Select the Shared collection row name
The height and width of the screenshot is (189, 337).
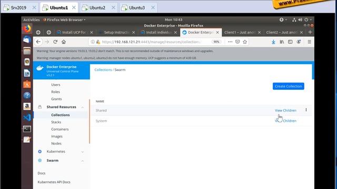[101, 110]
